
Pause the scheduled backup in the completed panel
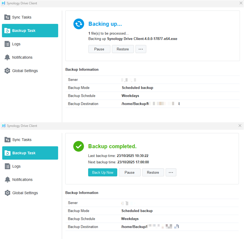click(x=130, y=173)
